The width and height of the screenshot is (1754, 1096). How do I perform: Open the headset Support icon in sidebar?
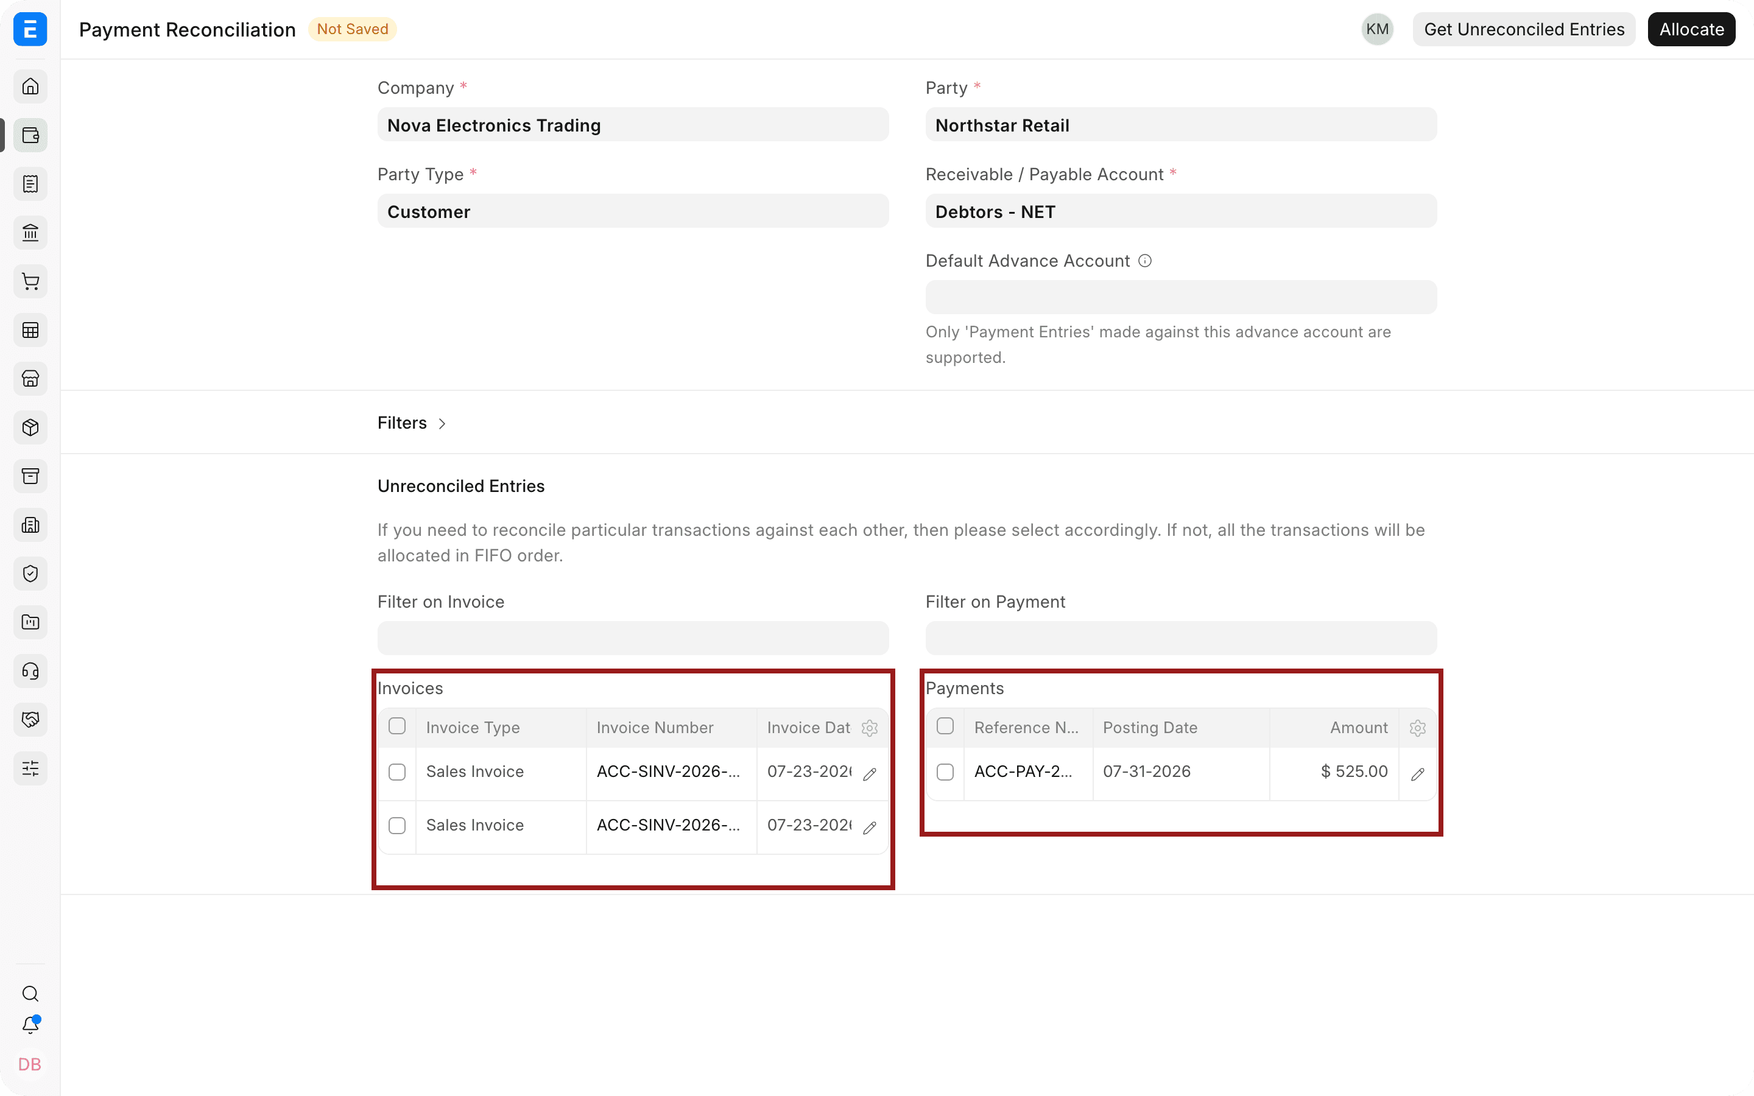pyautogui.click(x=30, y=670)
